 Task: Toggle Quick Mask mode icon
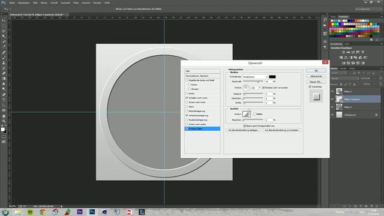coord(4,137)
